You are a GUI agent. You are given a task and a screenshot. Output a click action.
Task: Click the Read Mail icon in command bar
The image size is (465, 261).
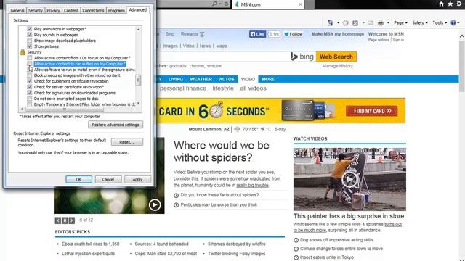(371, 22)
